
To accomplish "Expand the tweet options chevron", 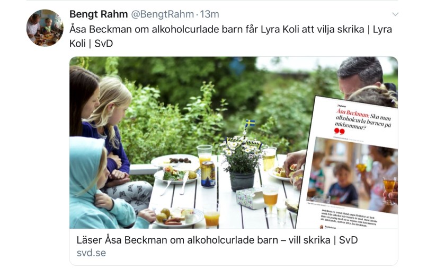I will point(395,14).
